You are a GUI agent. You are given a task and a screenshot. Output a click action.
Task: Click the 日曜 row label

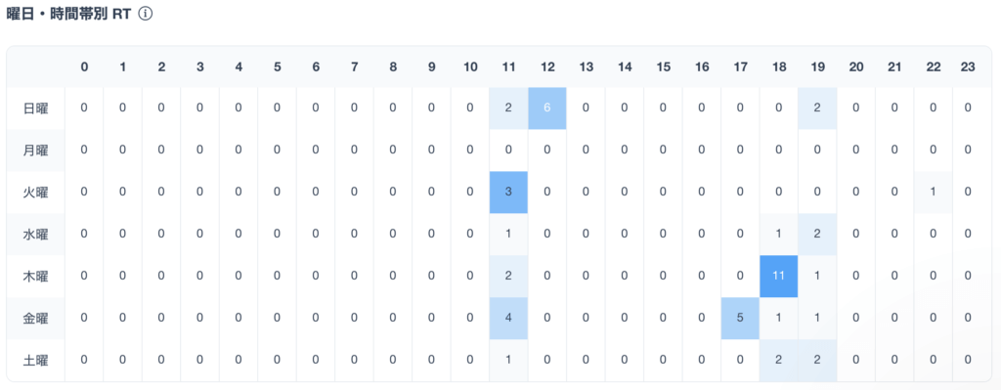[36, 108]
